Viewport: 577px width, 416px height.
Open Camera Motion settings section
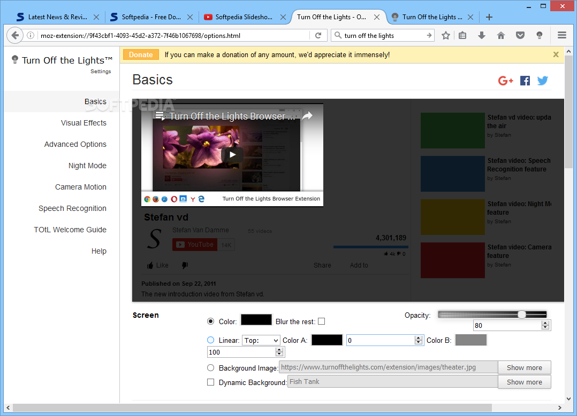(x=81, y=187)
